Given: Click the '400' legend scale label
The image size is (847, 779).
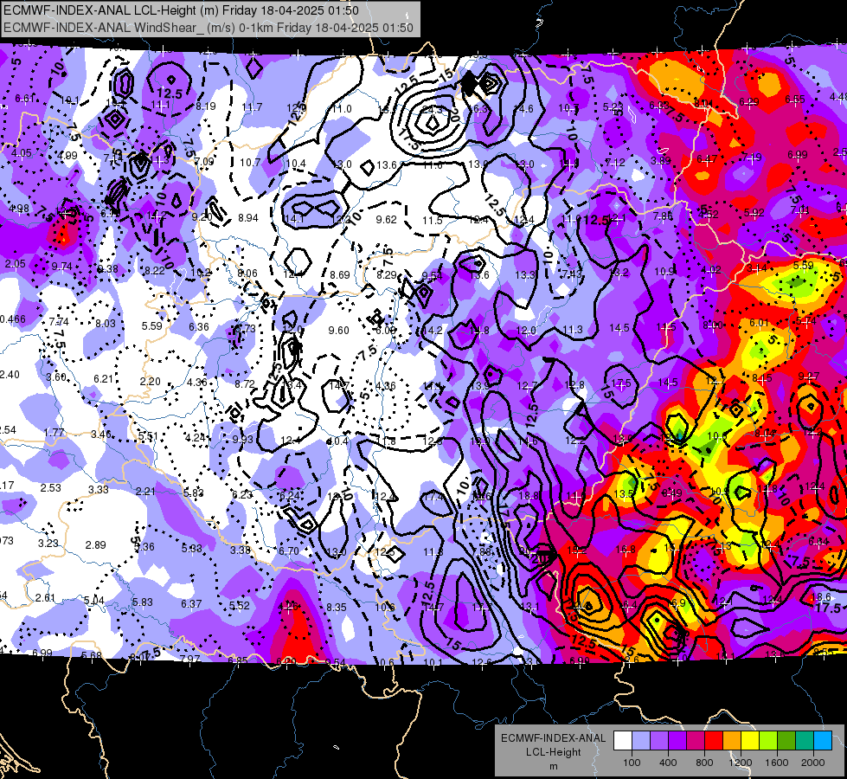Looking at the screenshot, I should [668, 763].
